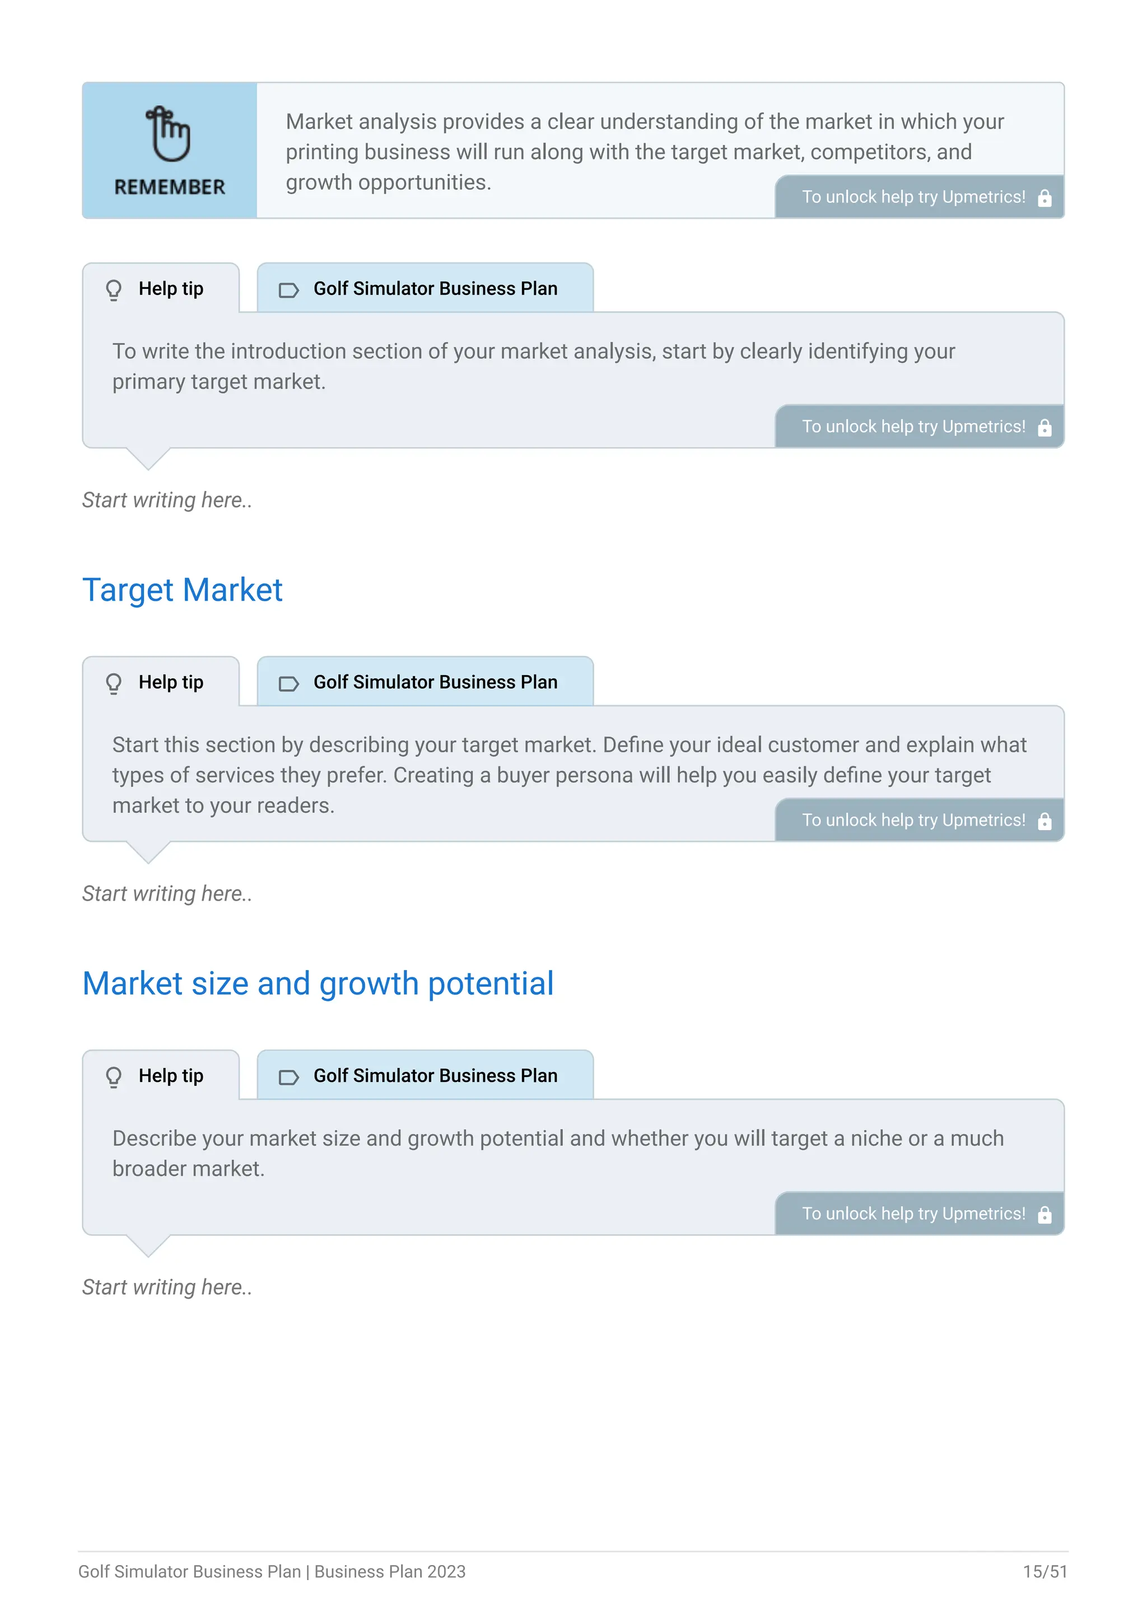Select the Help tip tab above the introduction tip

[x=161, y=289]
